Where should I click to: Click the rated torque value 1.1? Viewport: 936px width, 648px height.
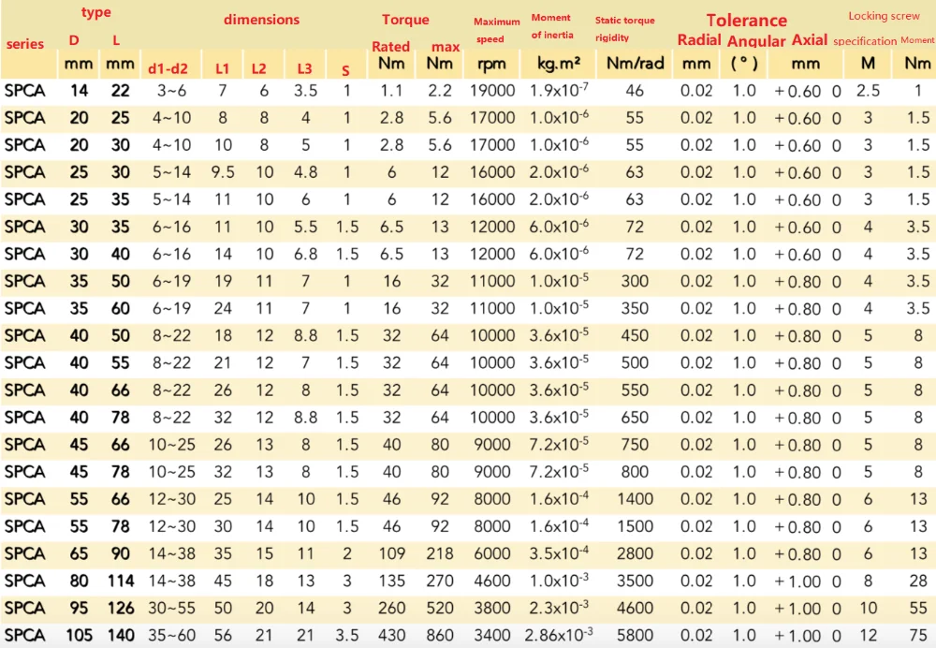391,91
